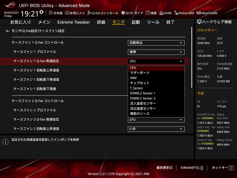Screen dimensions: 237x178
Task: Switch to the メイン tab
Action: coord(44,22)
